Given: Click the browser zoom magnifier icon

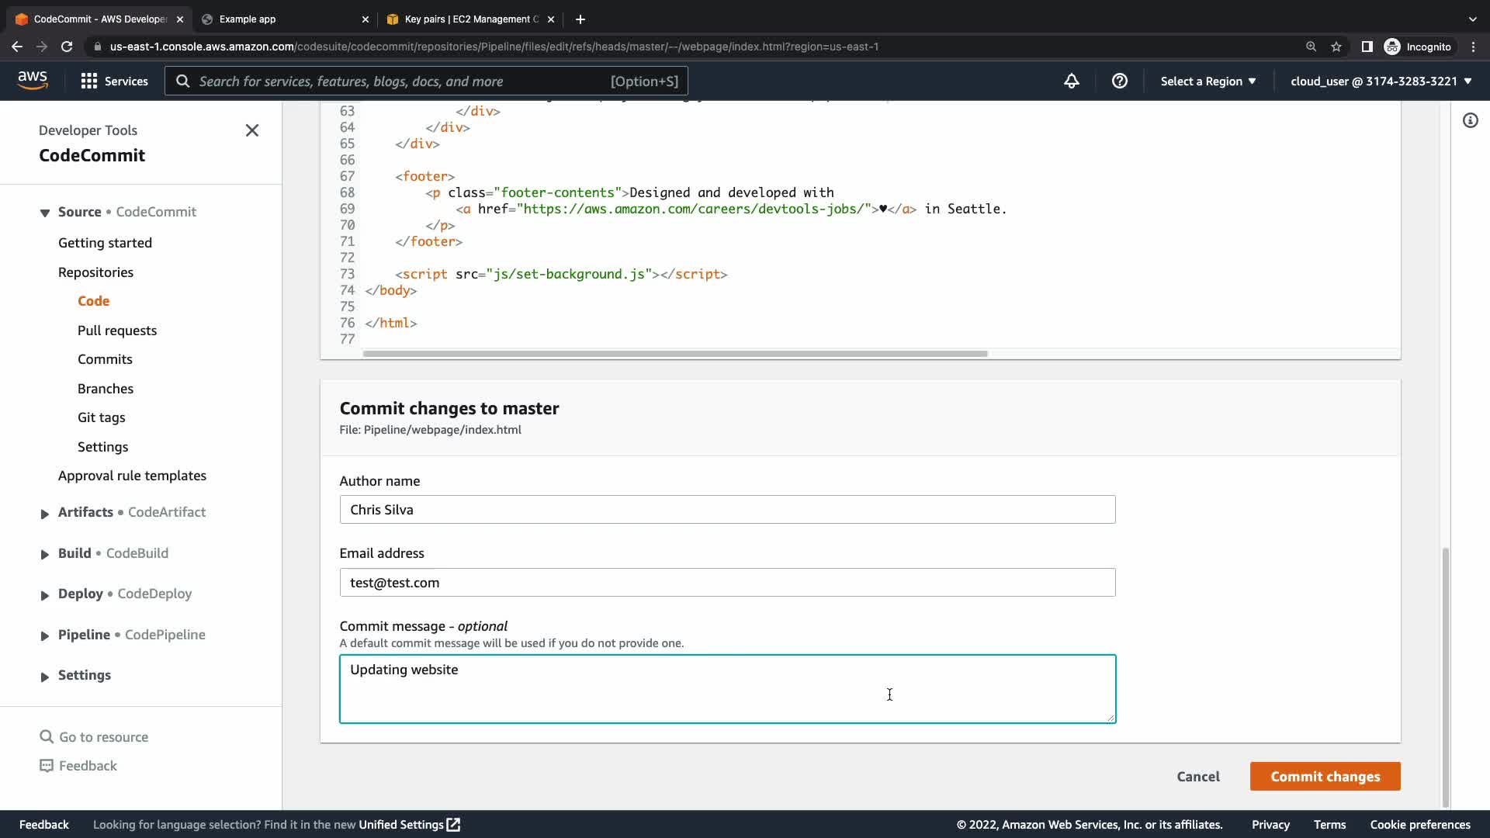Looking at the screenshot, I should click(1311, 47).
